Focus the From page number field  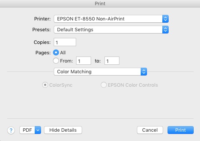tap(84, 61)
